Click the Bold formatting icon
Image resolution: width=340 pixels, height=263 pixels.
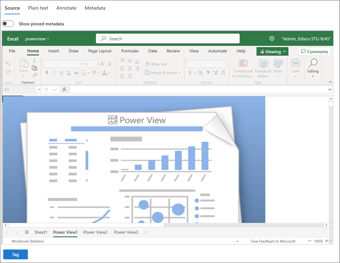(47, 73)
